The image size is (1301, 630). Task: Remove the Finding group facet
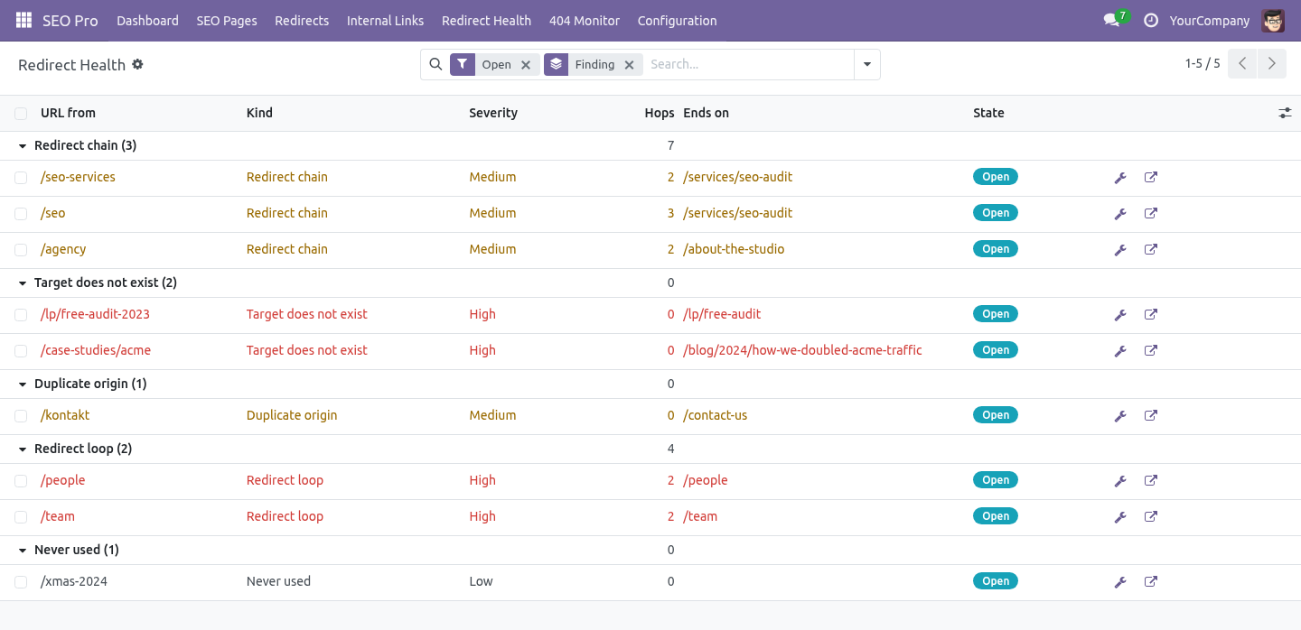click(629, 65)
